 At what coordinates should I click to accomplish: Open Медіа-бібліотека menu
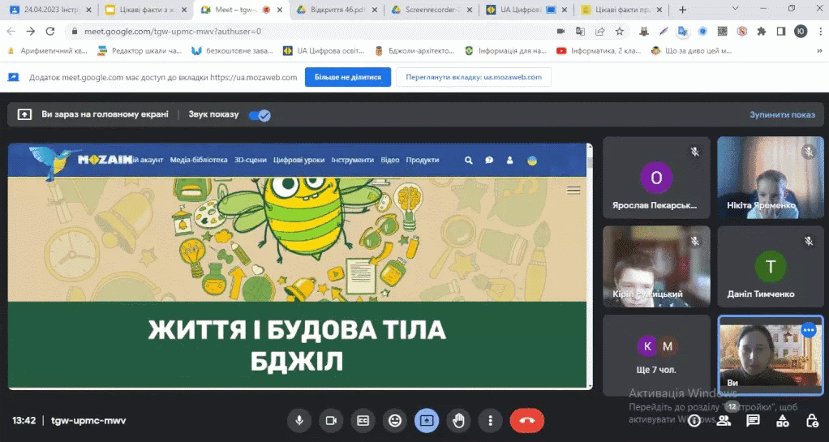(x=199, y=160)
